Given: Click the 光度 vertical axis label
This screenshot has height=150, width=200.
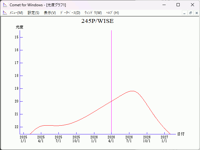Looking at the screenshot, I should tap(19, 27).
